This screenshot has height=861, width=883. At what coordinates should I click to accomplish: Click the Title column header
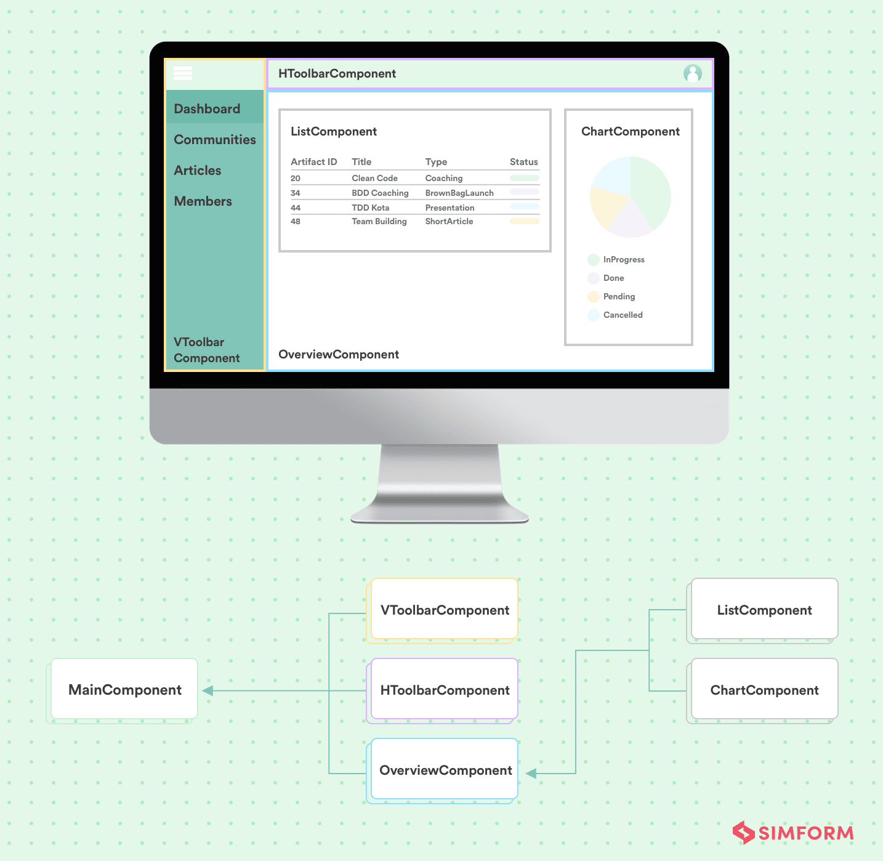[x=361, y=162]
